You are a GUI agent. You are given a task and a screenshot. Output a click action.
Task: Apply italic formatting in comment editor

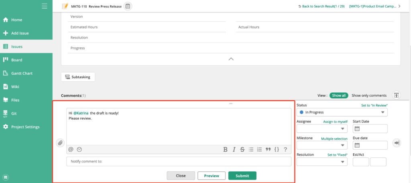click(234, 149)
